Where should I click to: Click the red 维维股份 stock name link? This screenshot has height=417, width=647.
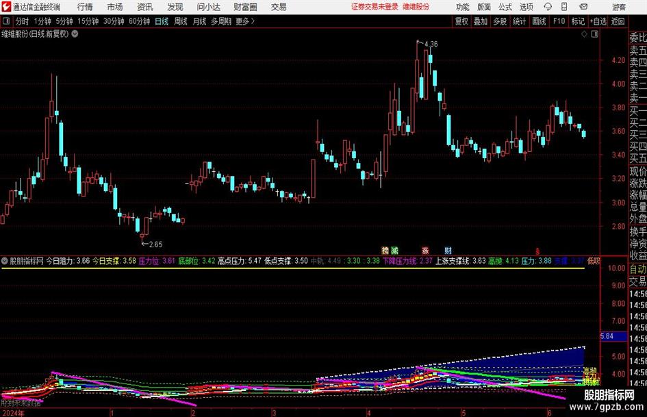click(416, 7)
